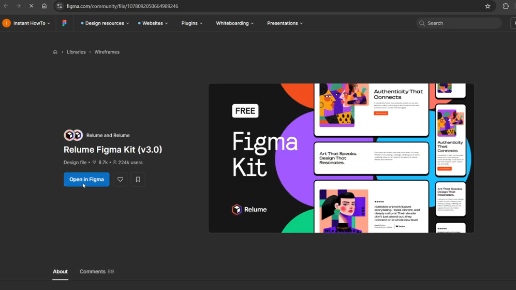Open the browser home page
The height and width of the screenshot is (290, 516).
point(44,6)
